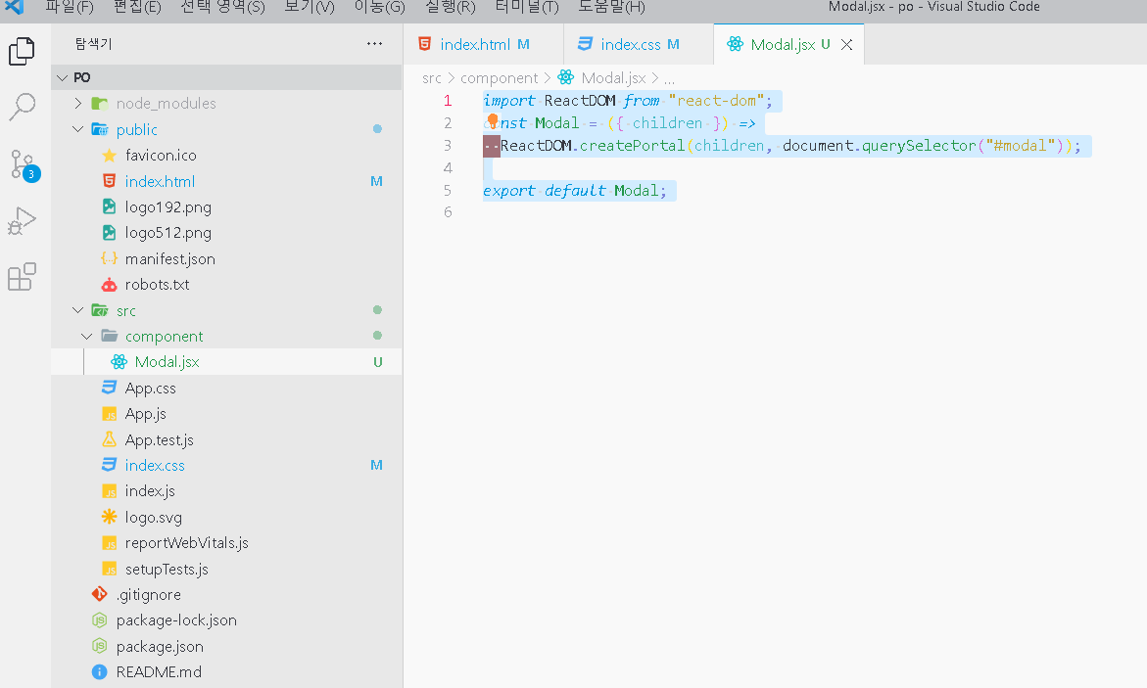
Task: Switch to the index.html editor tab
Action: click(483, 45)
